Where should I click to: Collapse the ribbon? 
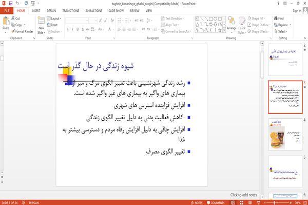click(304, 38)
